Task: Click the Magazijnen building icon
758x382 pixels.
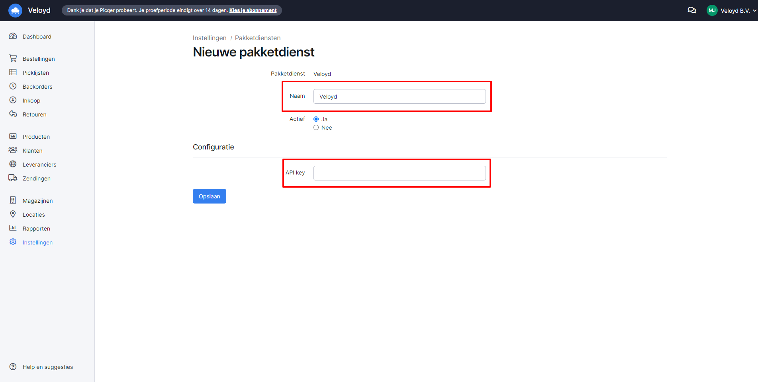Action: (x=13, y=200)
